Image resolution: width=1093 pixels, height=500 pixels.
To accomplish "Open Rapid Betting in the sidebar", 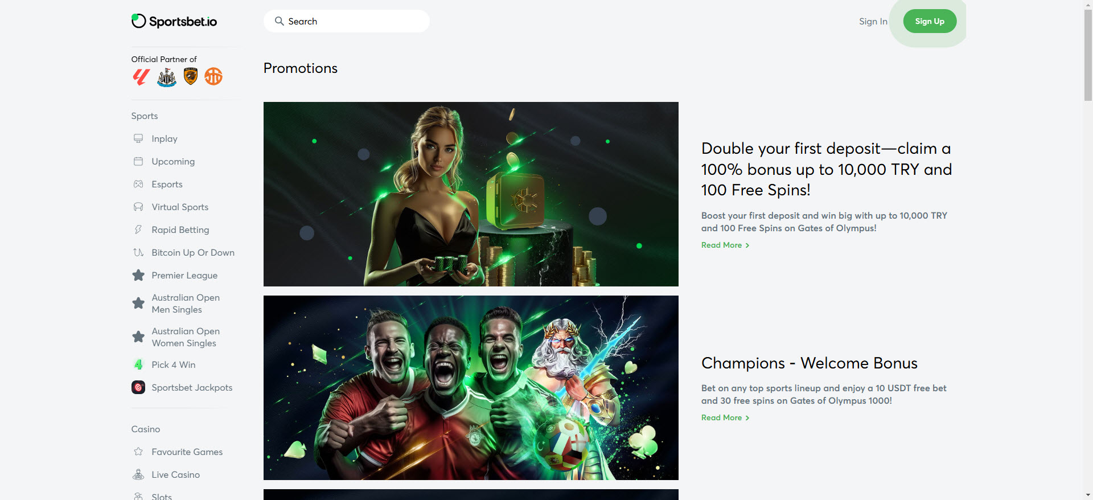I will 180,229.
